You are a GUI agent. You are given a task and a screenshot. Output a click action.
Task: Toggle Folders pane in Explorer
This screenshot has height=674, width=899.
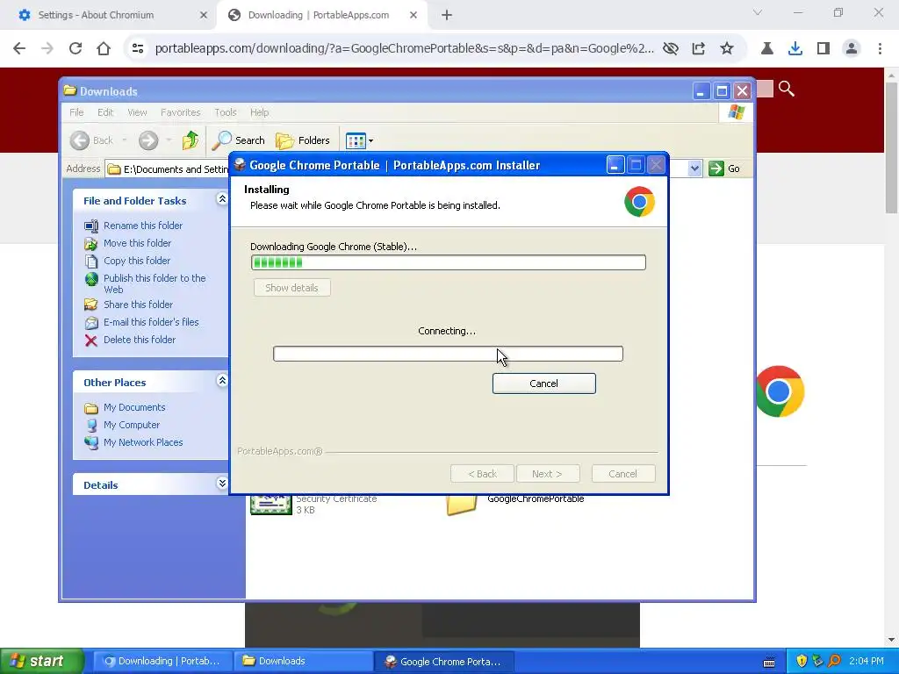(303, 140)
